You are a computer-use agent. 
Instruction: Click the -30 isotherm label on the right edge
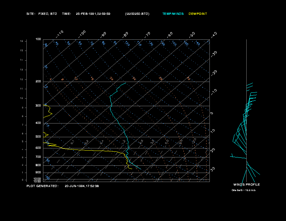point(214,54)
